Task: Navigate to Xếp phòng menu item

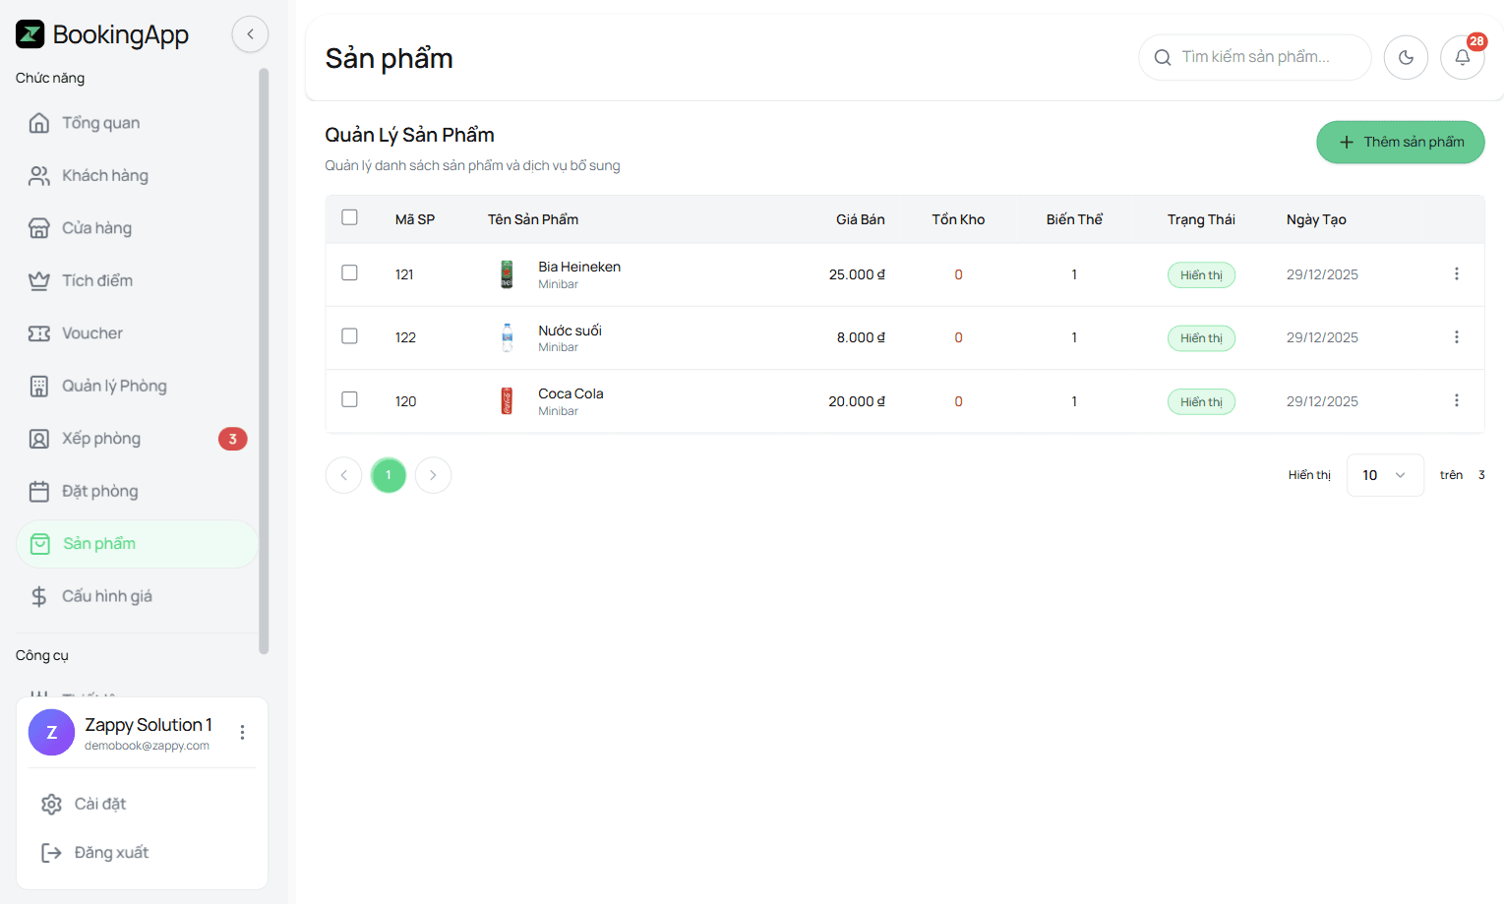Action: pyautogui.click(x=101, y=439)
